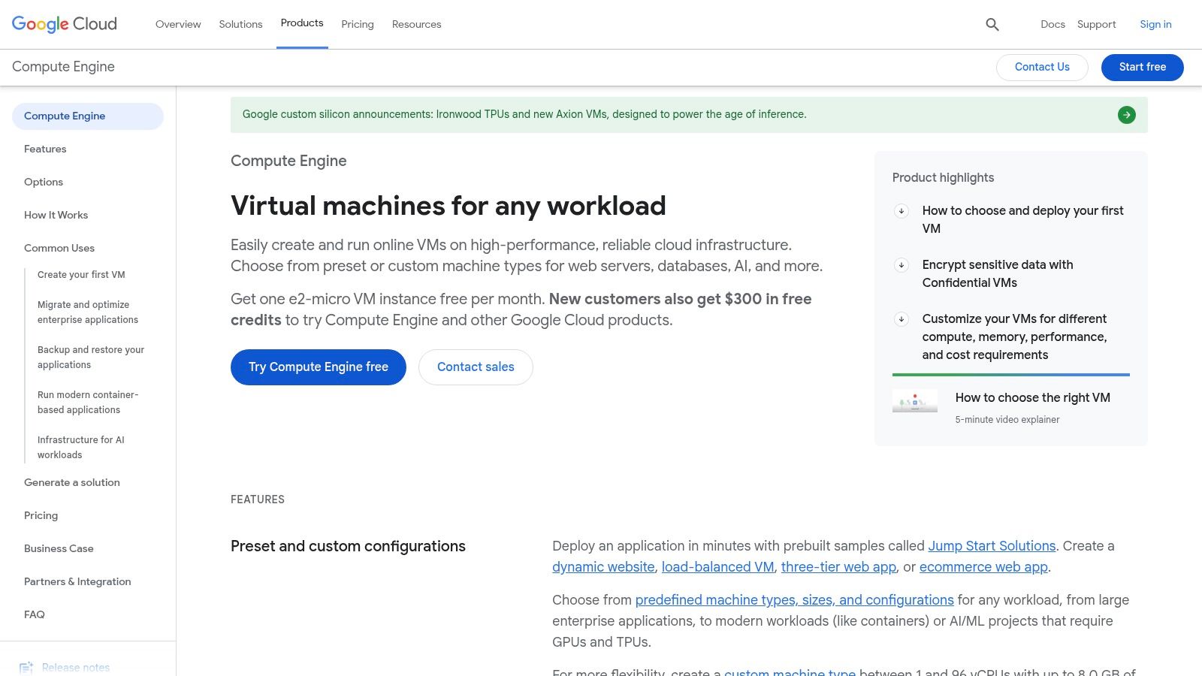The height and width of the screenshot is (676, 1202).
Task: Click the arrow icon beside 'Encrypt sensitive data with Confidential VMs'
Action: 901,265
